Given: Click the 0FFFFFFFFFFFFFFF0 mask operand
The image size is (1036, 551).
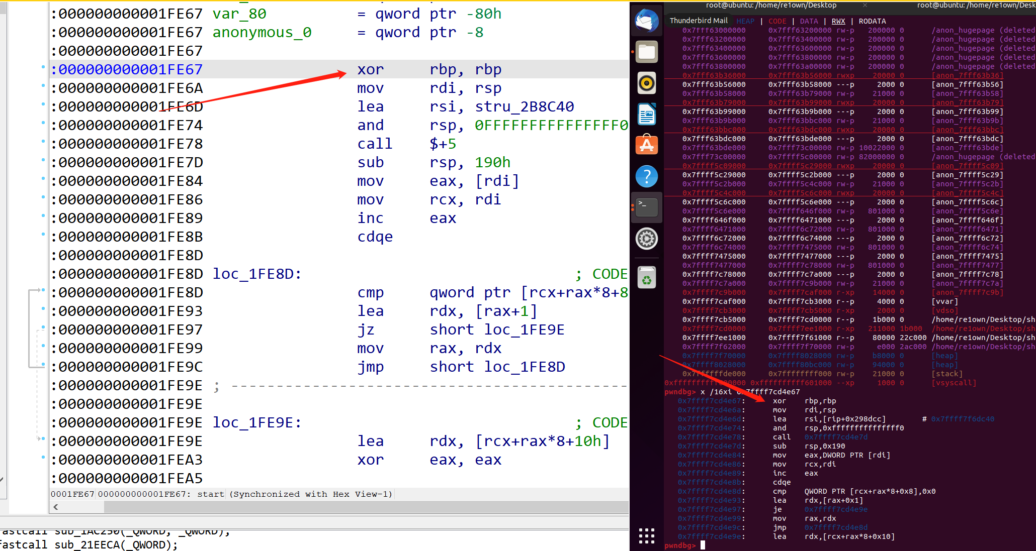Looking at the screenshot, I should (551, 125).
